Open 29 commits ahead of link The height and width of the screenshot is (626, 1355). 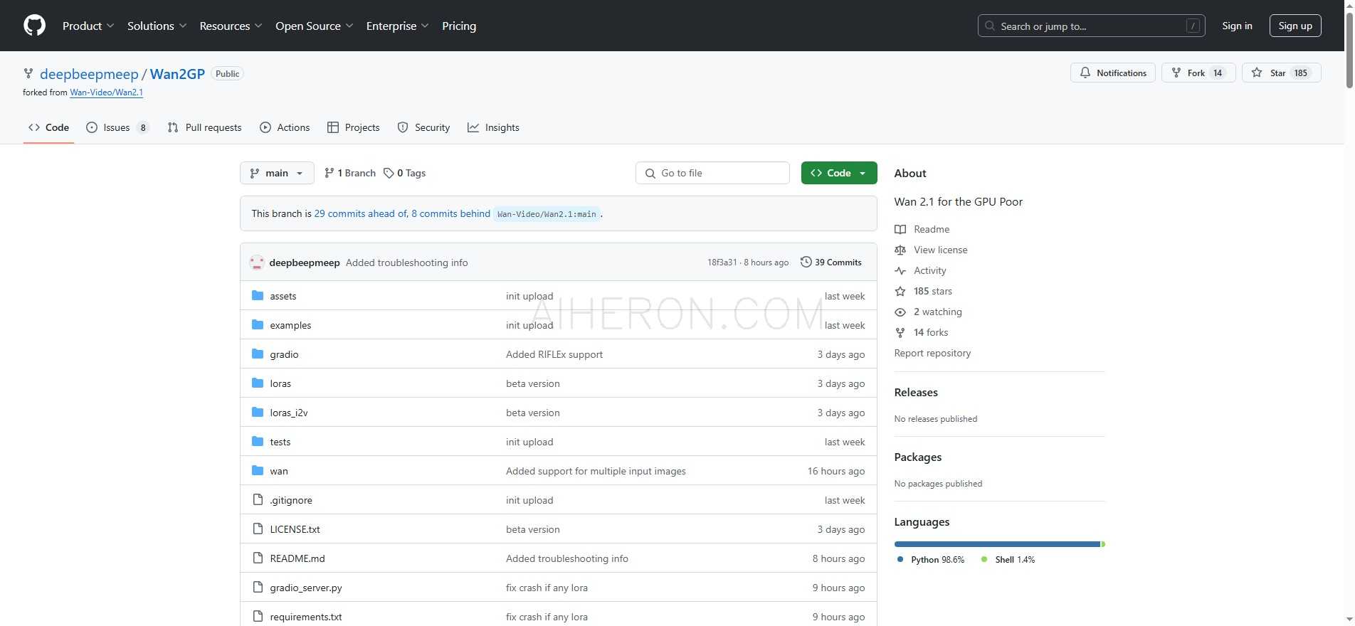coord(361,213)
